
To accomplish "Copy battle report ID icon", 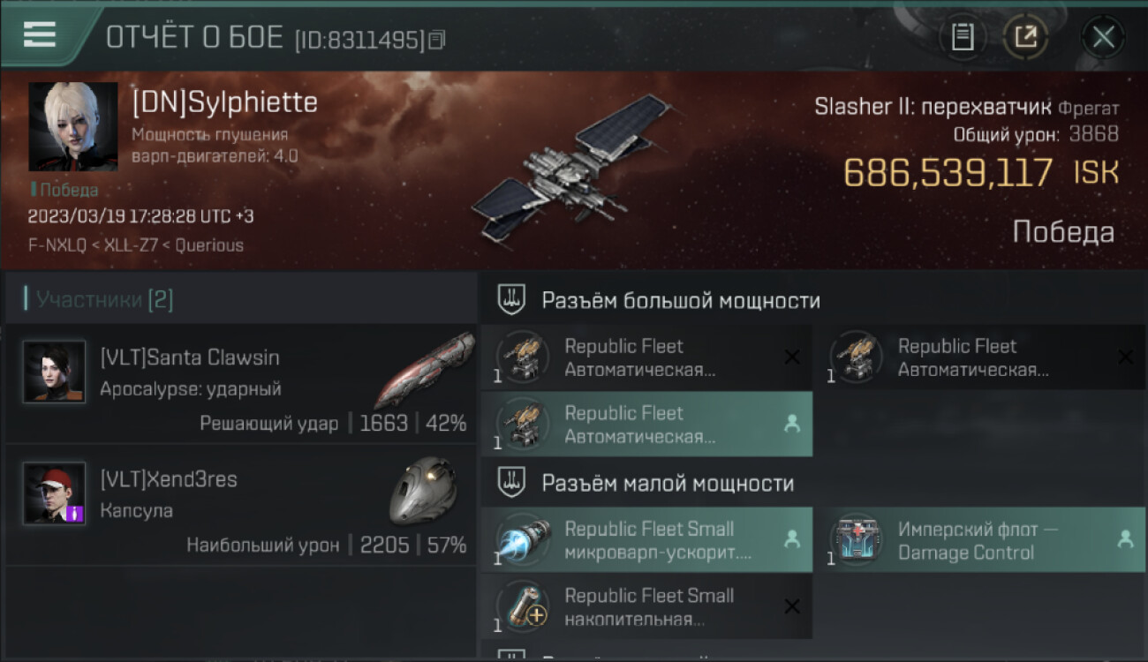I will click(x=437, y=39).
